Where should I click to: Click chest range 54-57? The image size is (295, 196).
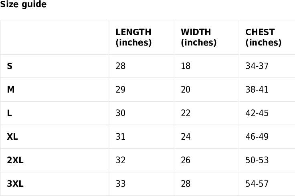click(x=257, y=184)
